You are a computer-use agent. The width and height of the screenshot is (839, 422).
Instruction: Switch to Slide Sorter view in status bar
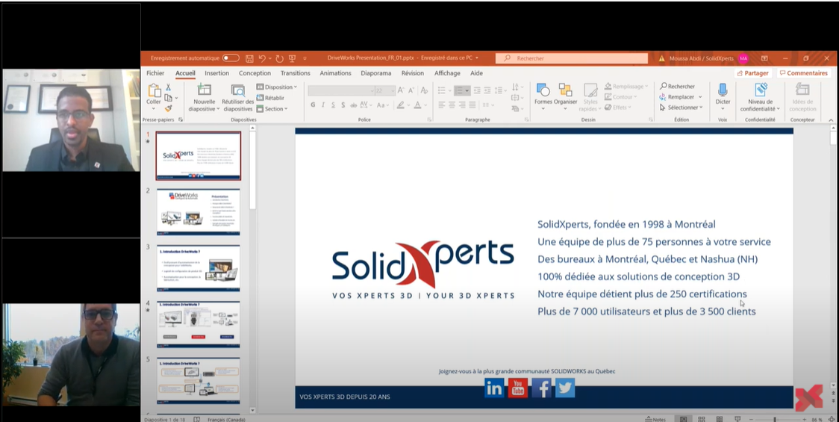point(702,419)
